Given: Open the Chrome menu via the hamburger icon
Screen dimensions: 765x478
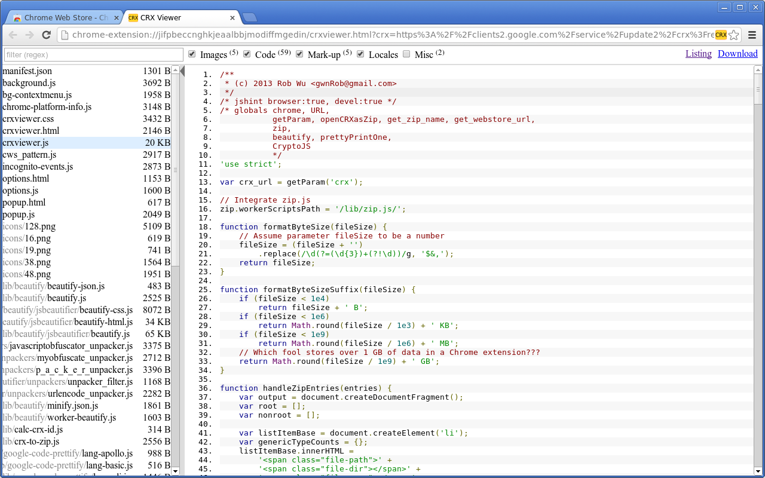Looking at the screenshot, I should tap(751, 35).
